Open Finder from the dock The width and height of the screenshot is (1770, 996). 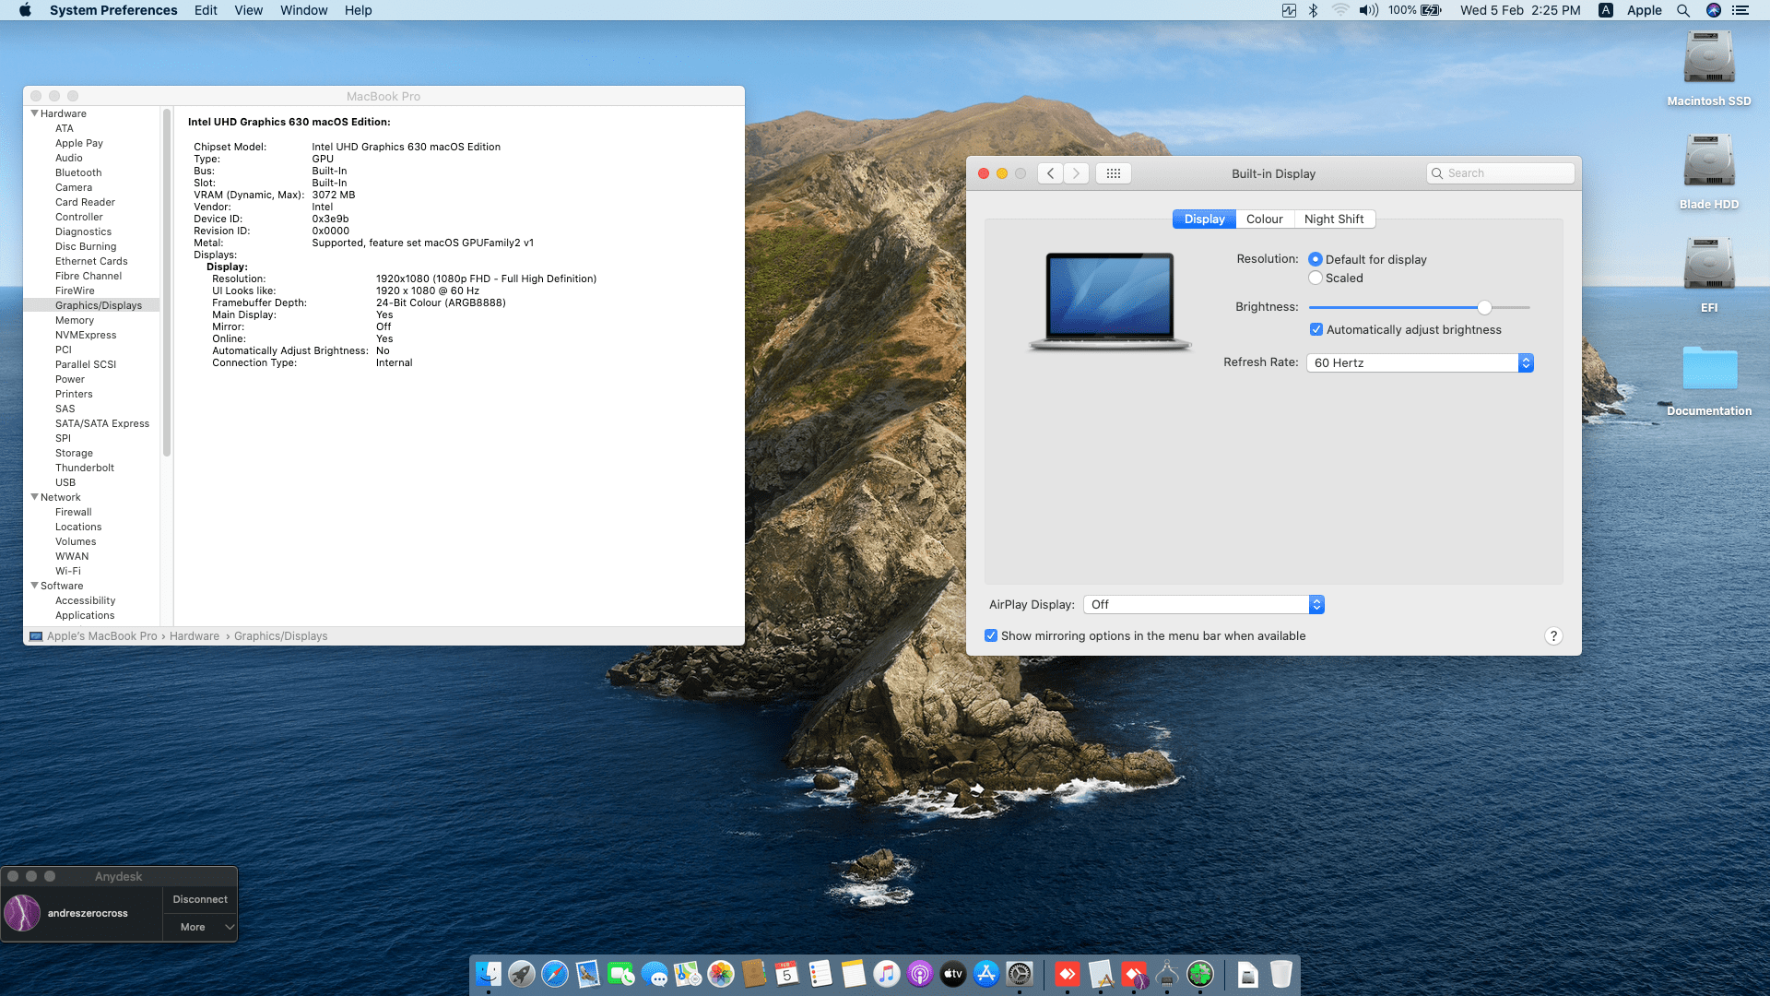[489, 974]
